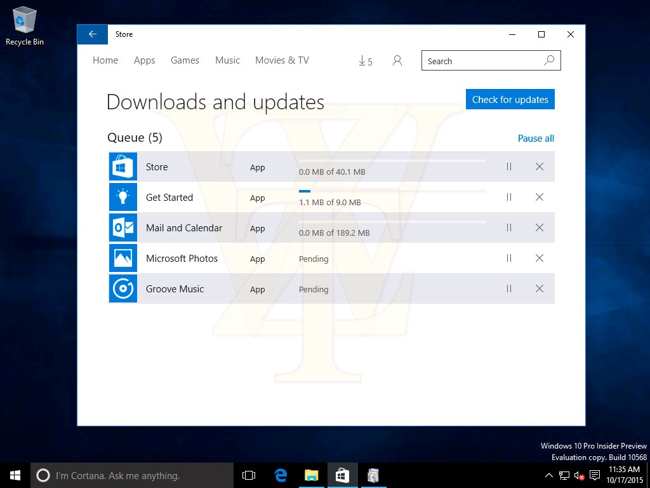
Task: Click the Pause all link
Action: point(536,139)
